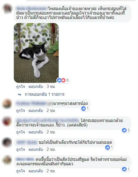The image size is (138, 177).
Task: Open the first commenter's profile picture
Action: (x=7, y=9)
